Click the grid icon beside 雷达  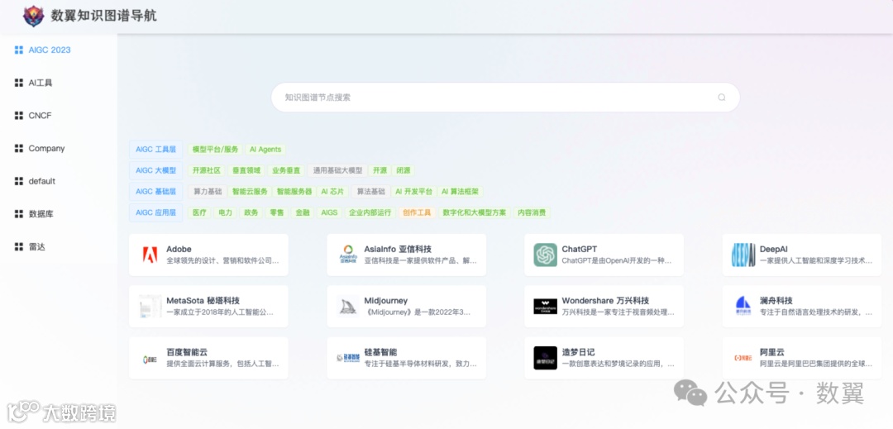coord(19,247)
